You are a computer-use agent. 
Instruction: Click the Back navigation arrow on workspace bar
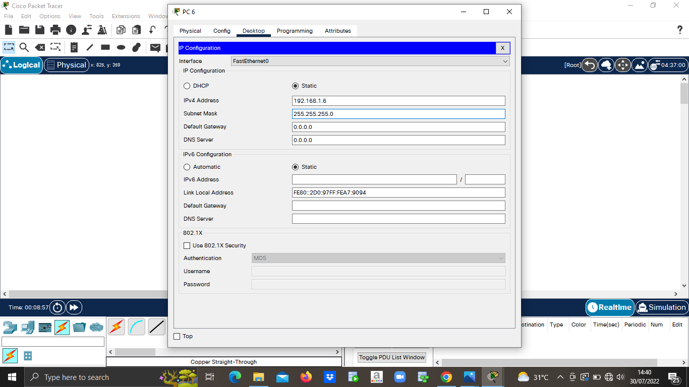[x=590, y=65]
